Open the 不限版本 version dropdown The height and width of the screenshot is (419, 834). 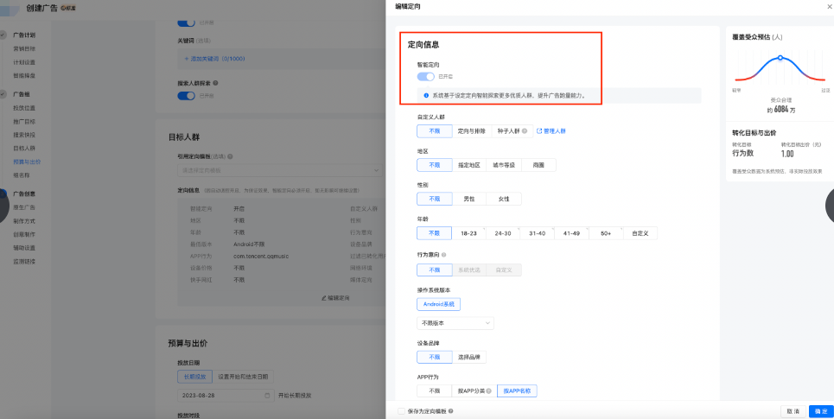pos(455,323)
